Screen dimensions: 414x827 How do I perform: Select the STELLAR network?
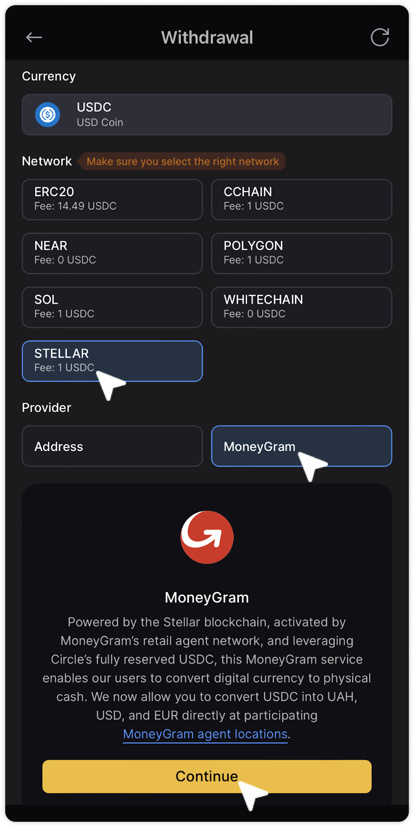tap(112, 361)
